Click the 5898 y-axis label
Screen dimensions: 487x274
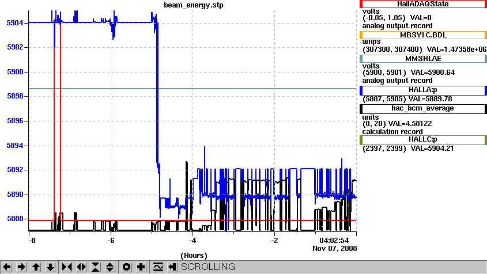[x=15, y=96]
